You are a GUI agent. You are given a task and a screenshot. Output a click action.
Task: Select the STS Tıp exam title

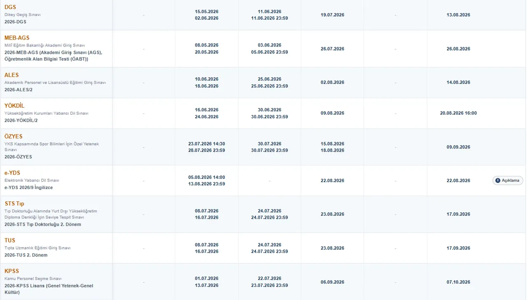pos(14,204)
